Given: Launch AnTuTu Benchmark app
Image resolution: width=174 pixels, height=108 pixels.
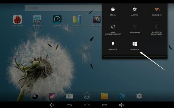Looking at the screenshot, I should 17,21.
